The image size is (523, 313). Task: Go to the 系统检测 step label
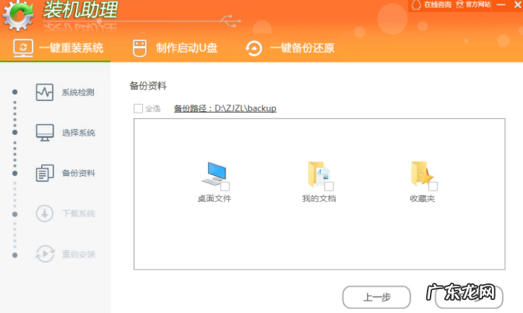(78, 92)
